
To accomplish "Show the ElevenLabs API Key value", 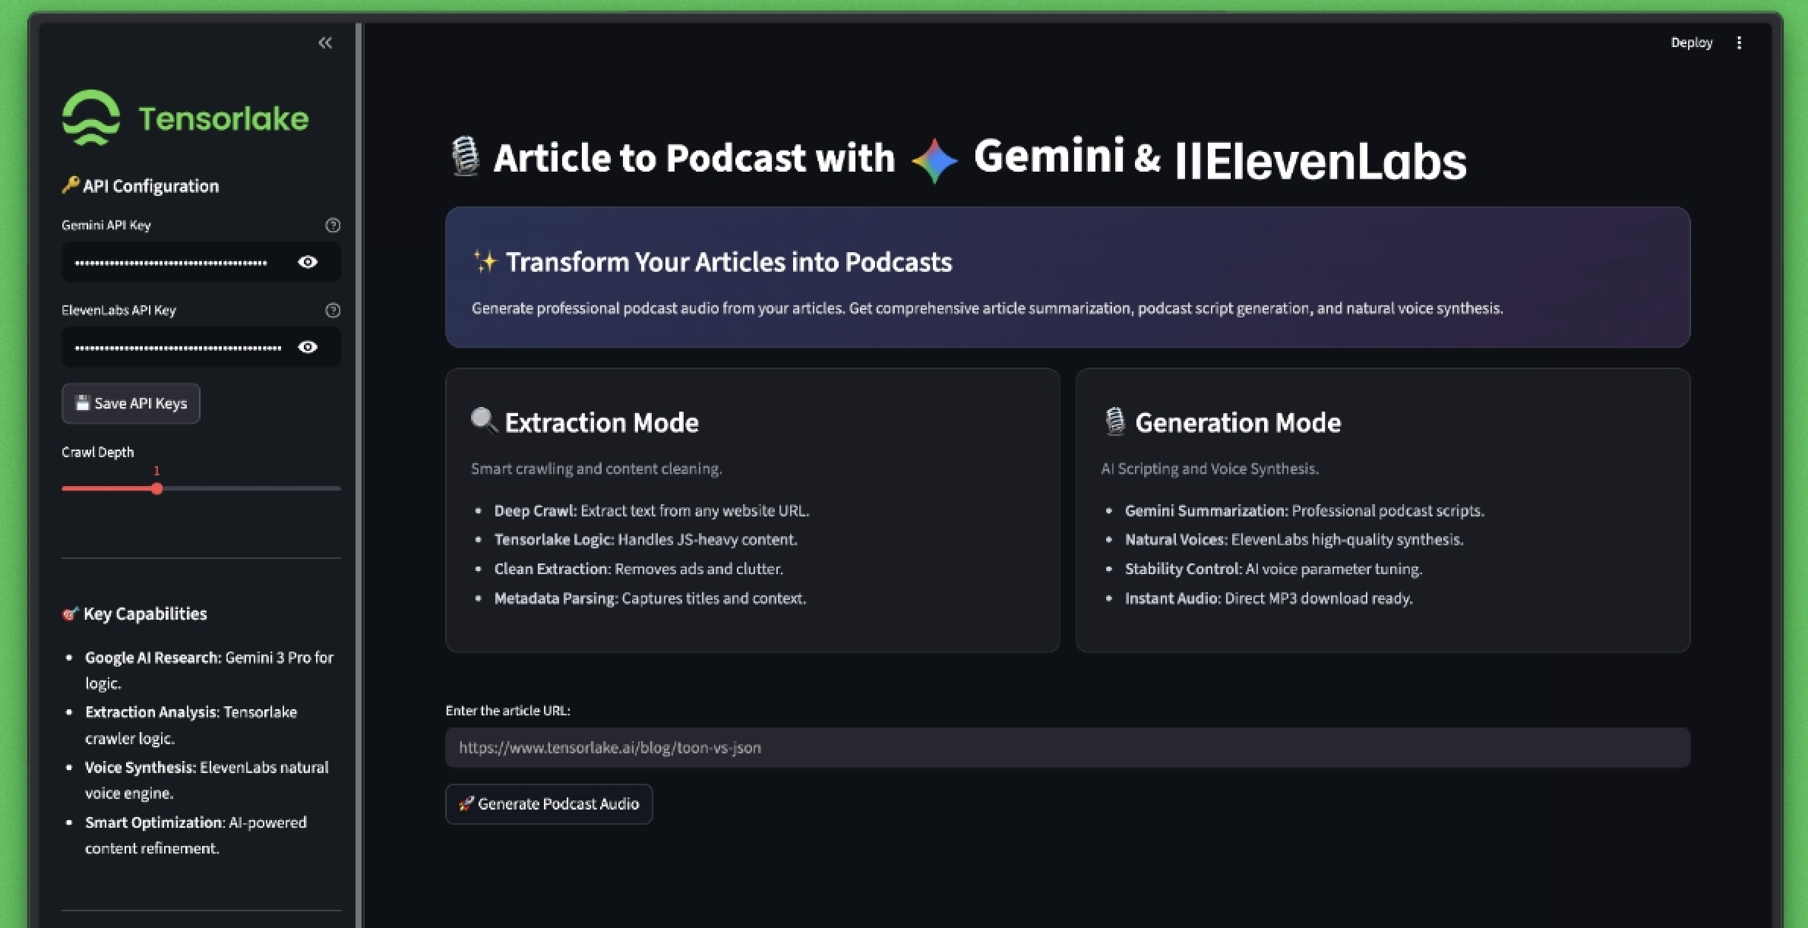I will click(x=307, y=346).
